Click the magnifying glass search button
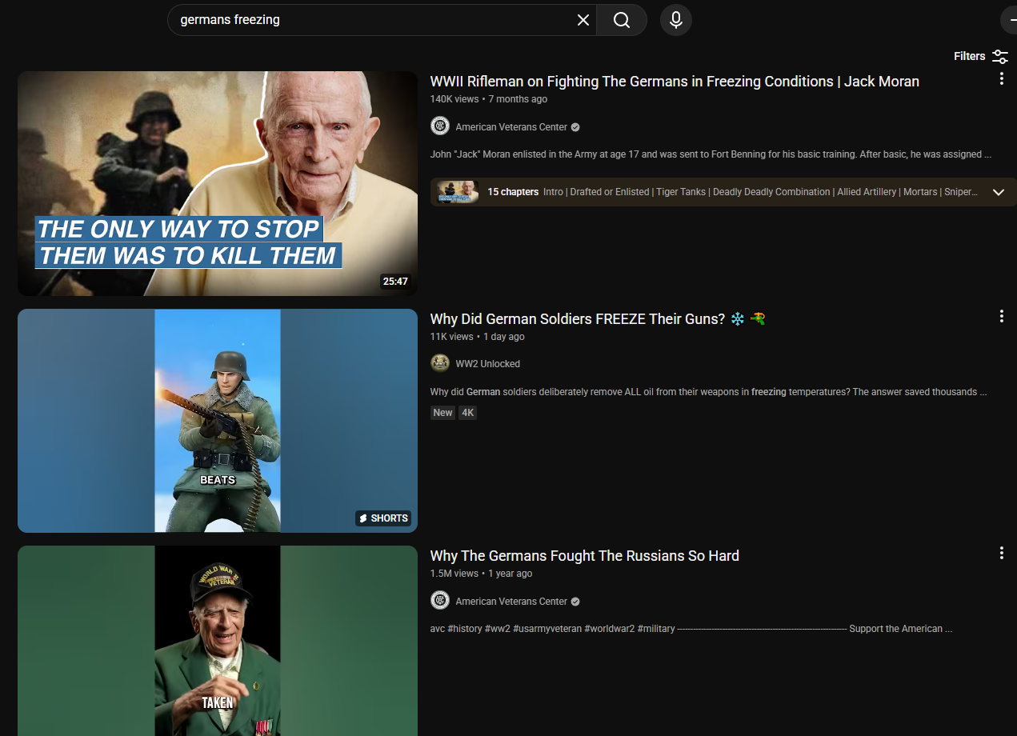The height and width of the screenshot is (736, 1017). pyautogui.click(x=622, y=20)
